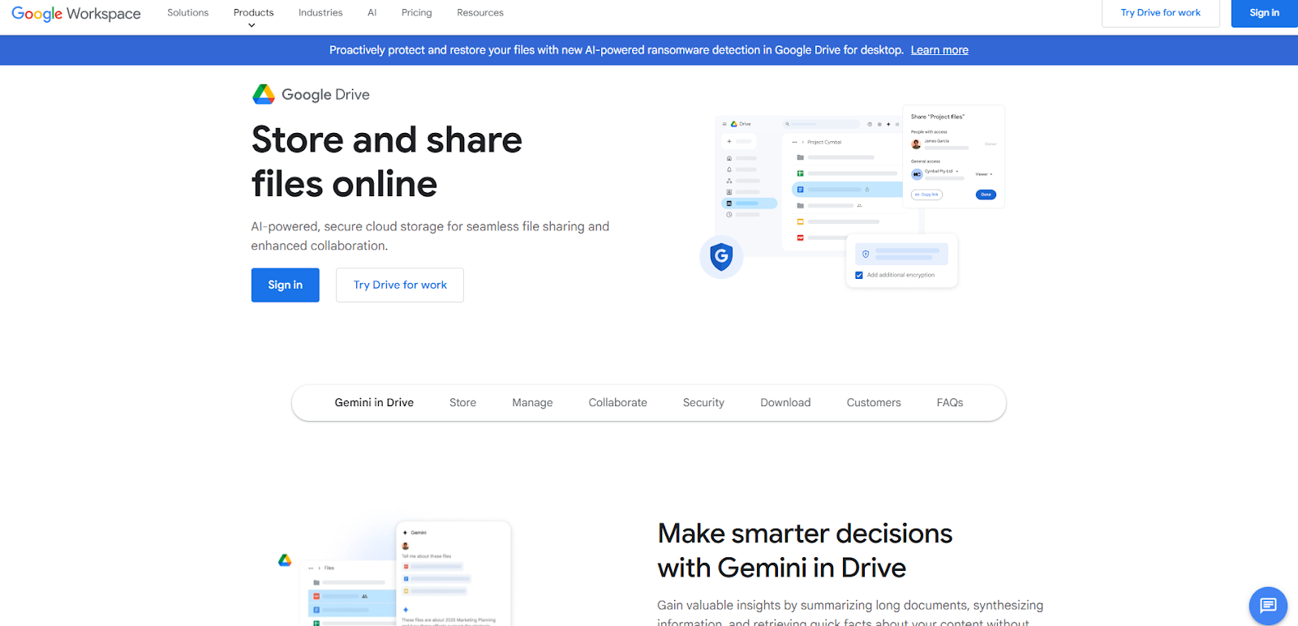The image size is (1298, 626).
Task: Click the small Drive logo in the Gemini illustration
Action: [x=285, y=560]
